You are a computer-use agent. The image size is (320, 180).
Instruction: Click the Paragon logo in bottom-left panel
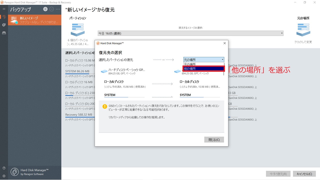click(15, 172)
